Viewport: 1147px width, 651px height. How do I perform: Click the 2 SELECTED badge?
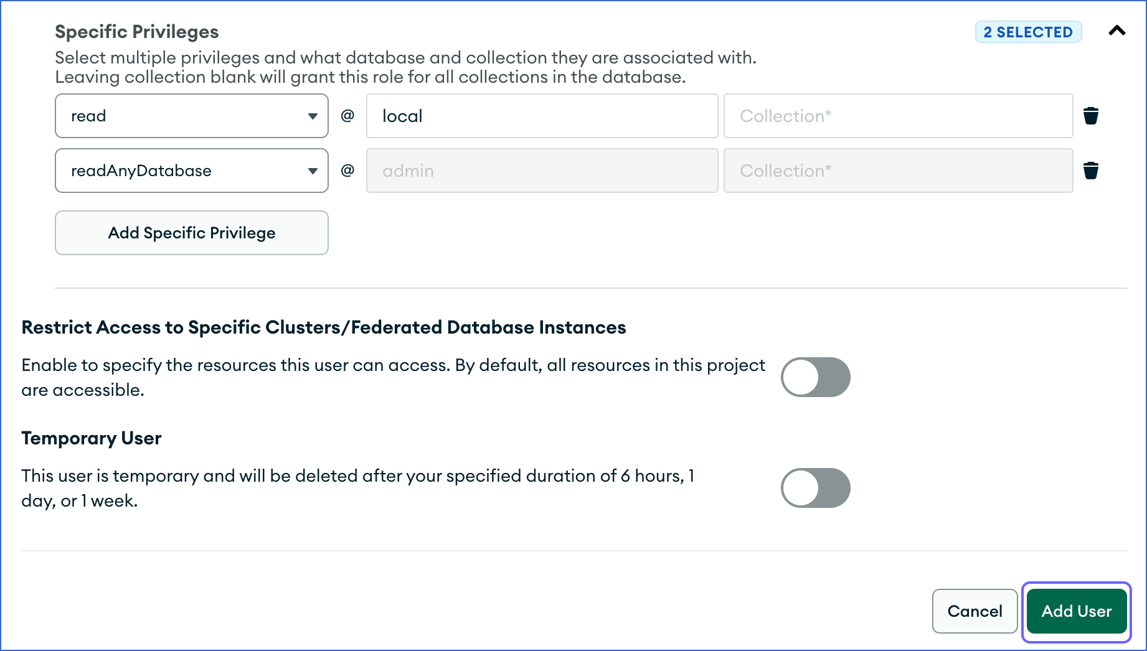(1028, 32)
